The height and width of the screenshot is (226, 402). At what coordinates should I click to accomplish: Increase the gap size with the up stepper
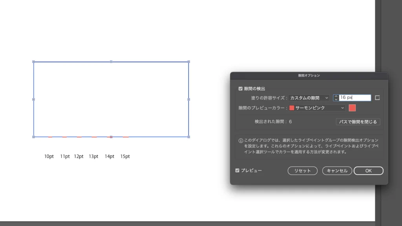336,96
